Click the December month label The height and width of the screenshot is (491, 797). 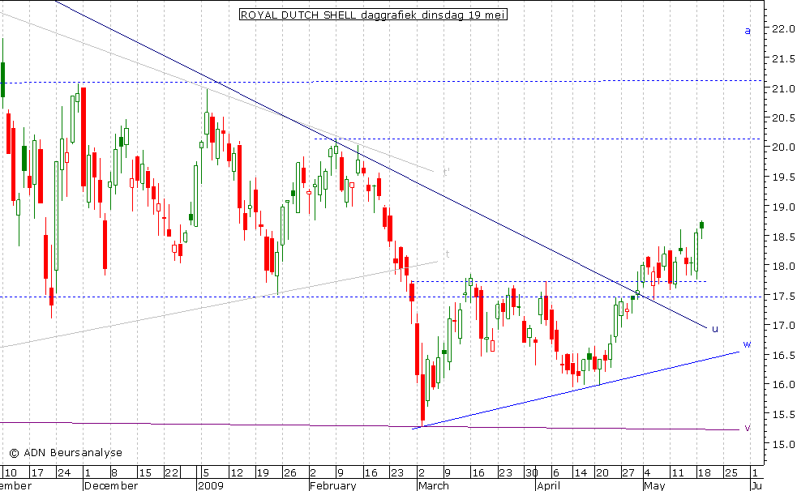click(x=111, y=485)
